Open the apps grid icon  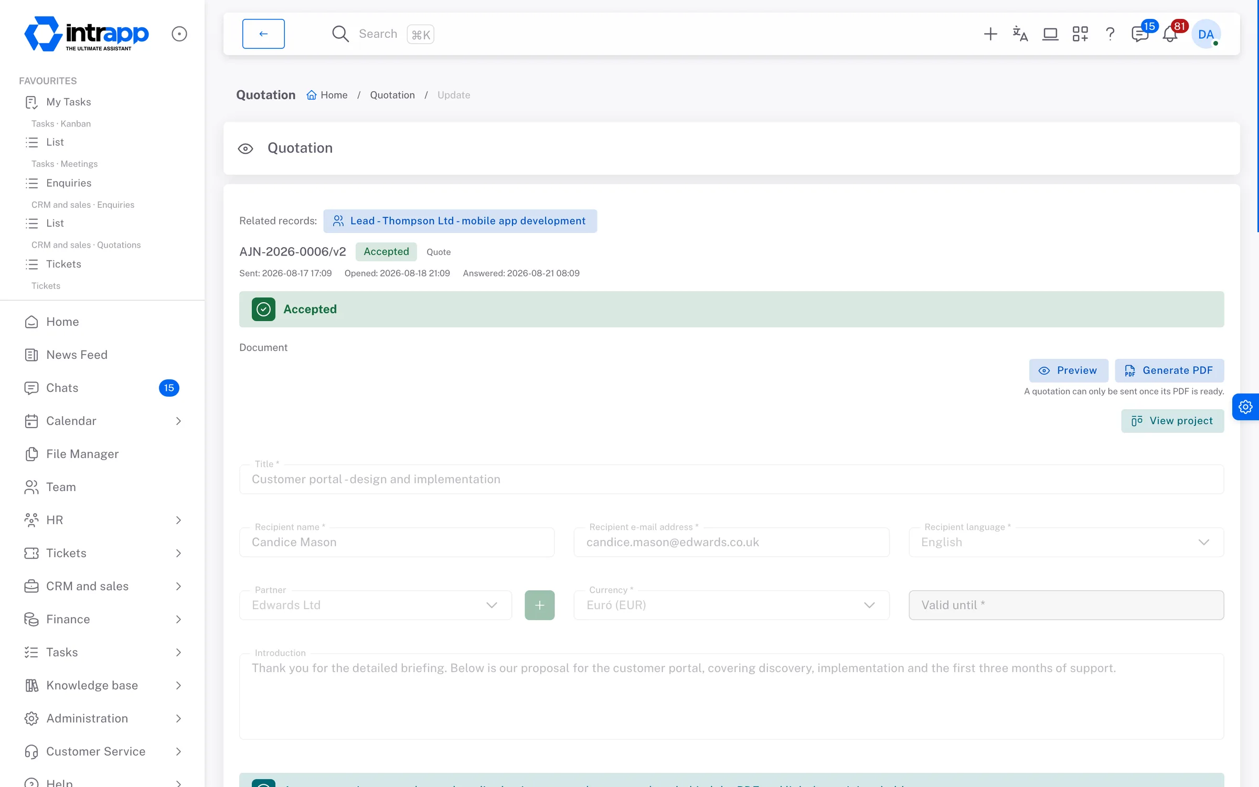1080,34
